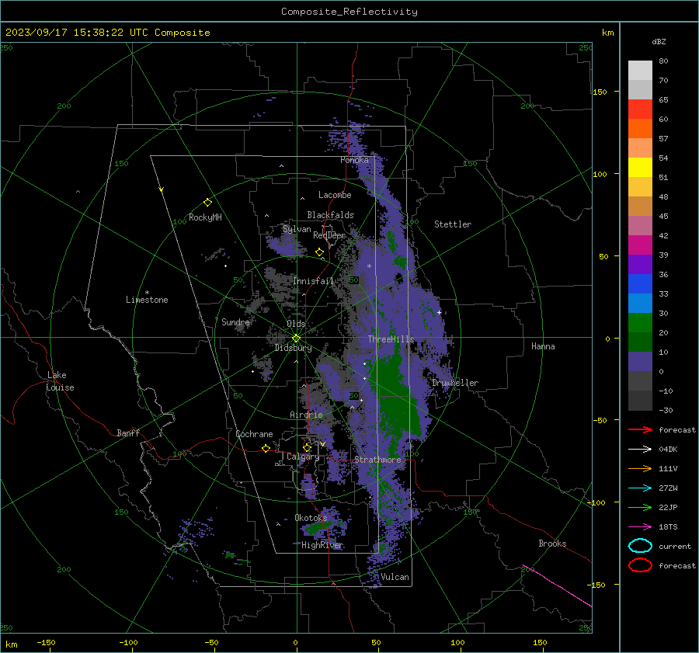Click the yellow diamond marker above Calgary
The width and height of the screenshot is (699, 653).
[307, 447]
